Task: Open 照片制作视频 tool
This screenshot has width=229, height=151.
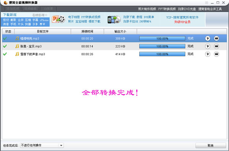Action: coord(147,9)
